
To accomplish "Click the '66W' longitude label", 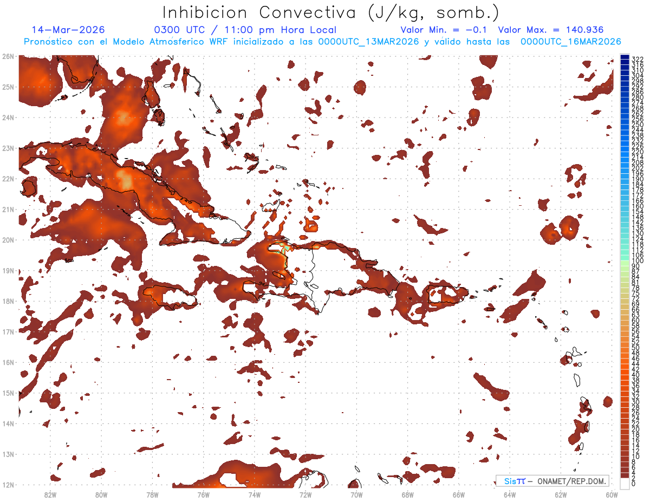I will (459, 494).
